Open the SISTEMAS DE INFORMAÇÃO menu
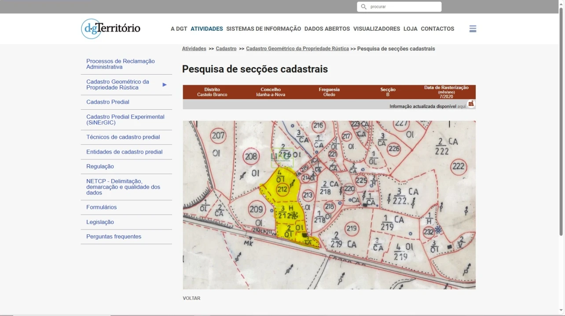This screenshot has height=316, width=565. [264, 29]
